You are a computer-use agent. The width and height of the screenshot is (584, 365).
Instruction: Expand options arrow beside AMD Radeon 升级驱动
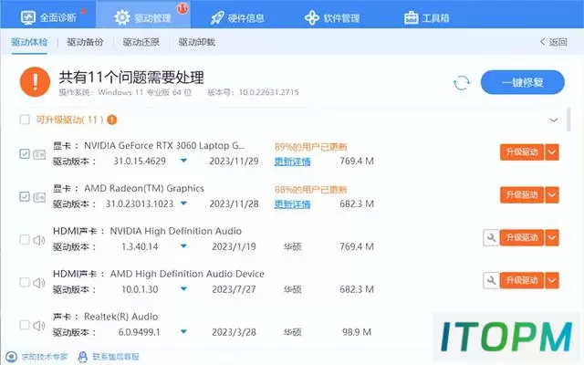[552, 194]
